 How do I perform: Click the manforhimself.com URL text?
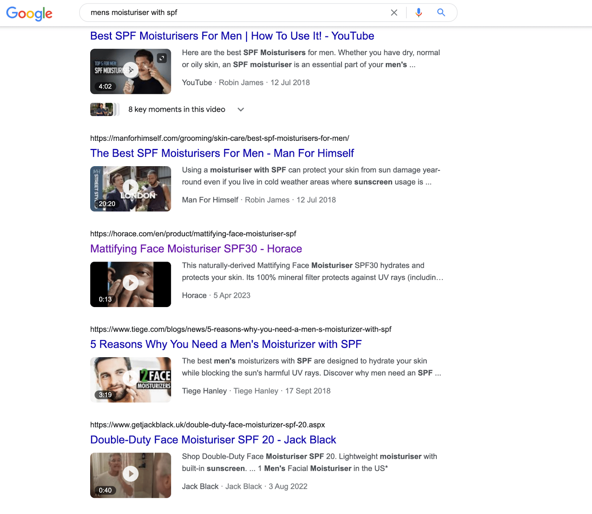219,138
